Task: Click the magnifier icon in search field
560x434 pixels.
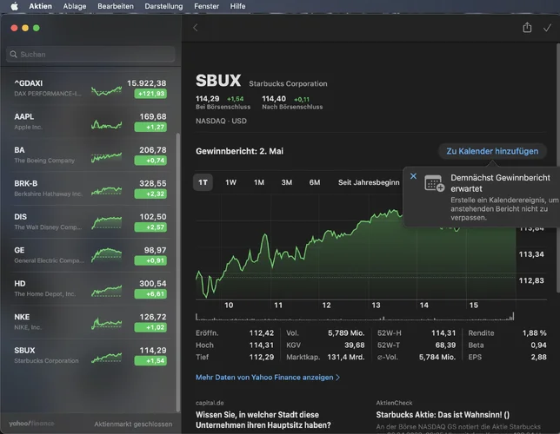Action: [14, 54]
